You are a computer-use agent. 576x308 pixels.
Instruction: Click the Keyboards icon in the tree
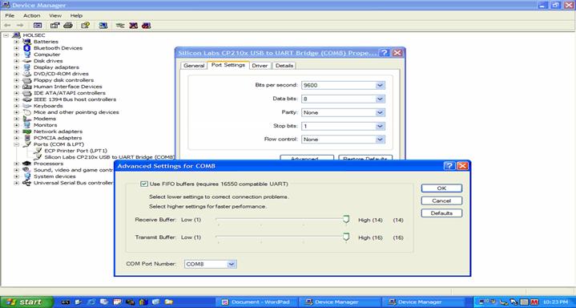coord(26,106)
